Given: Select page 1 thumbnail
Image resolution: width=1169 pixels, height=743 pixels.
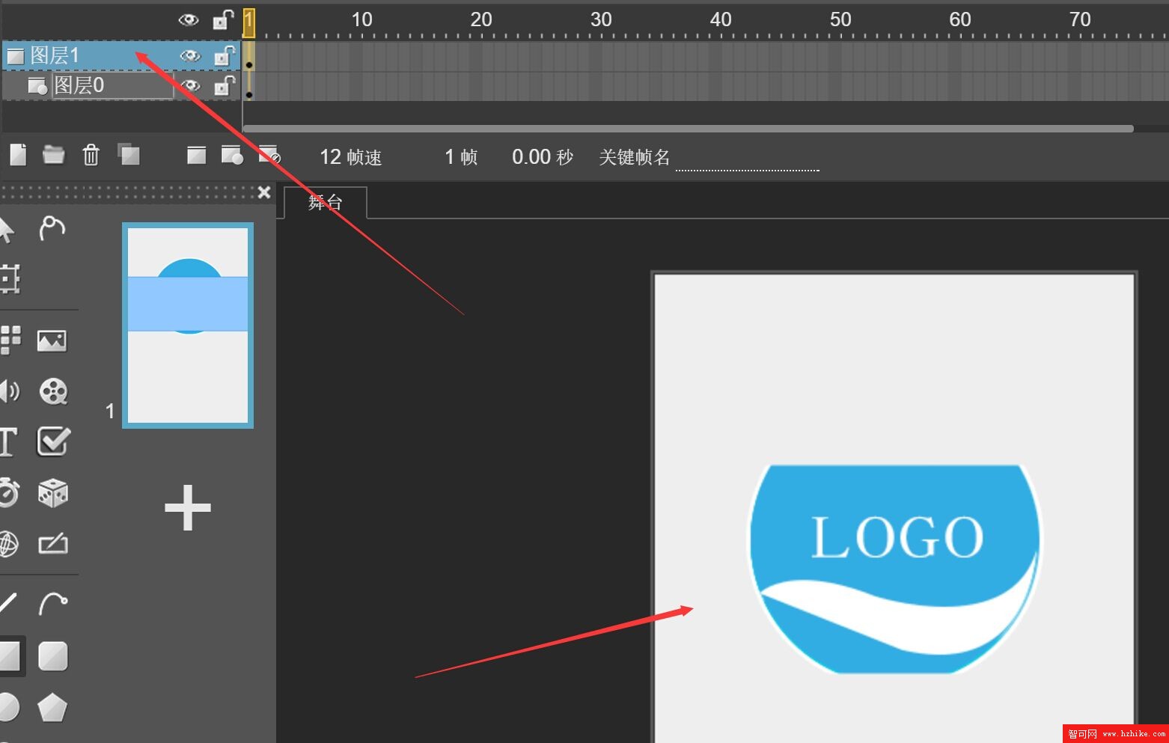Looking at the screenshot, I should tap(188, 325).
